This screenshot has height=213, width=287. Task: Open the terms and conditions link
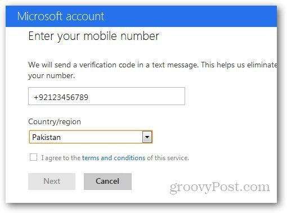click(114, 158)
